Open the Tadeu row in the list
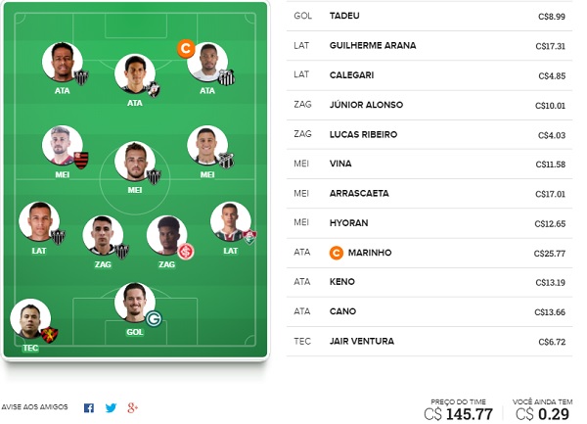587x424 pixels. (x=429, y=16)
